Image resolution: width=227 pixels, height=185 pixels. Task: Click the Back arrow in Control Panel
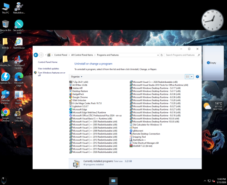tap(36, 55)
